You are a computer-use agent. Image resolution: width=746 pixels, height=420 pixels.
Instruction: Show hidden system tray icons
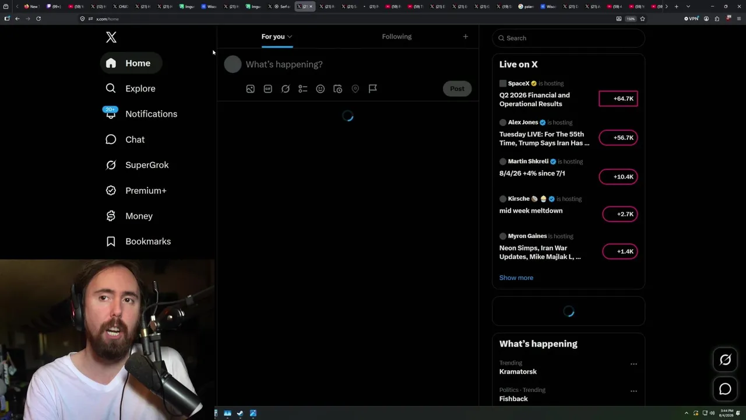686,414
